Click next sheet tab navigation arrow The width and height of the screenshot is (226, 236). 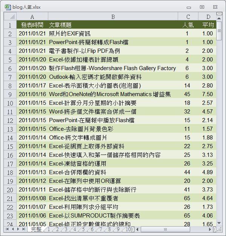pyautogui.click(x=18, y=229)
